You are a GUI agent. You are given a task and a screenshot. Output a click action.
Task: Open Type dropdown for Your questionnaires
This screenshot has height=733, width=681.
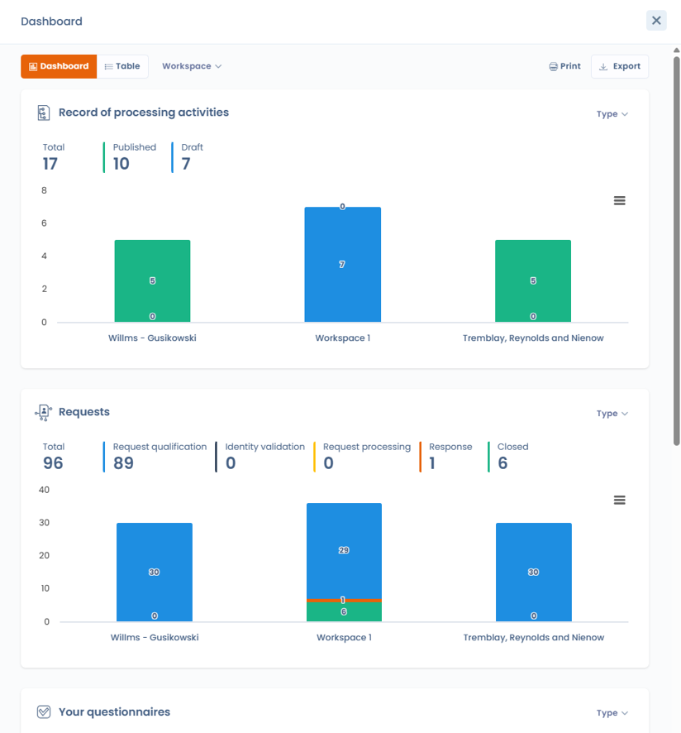coord(612,713)
